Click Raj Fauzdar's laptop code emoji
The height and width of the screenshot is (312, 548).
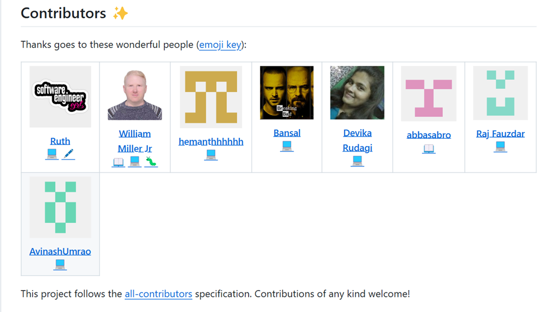click(500, 147)
